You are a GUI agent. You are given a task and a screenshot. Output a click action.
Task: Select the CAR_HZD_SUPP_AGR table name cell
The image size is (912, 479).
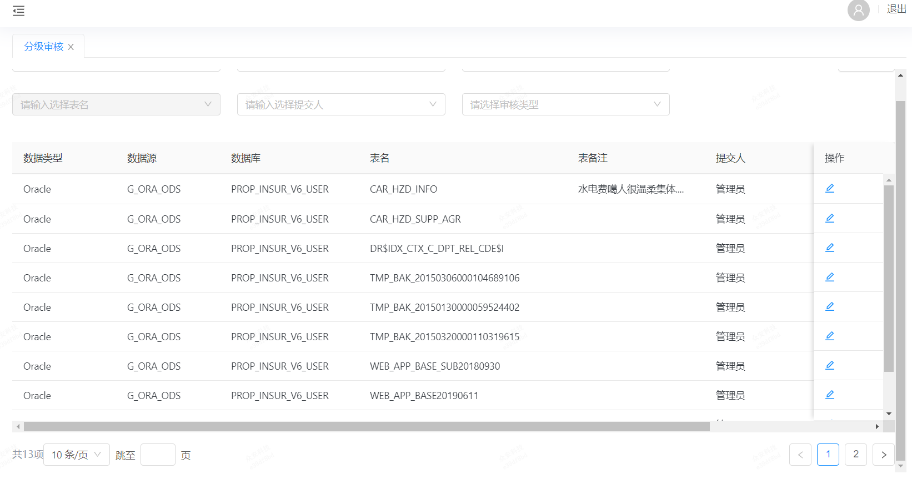click(415, 219)
